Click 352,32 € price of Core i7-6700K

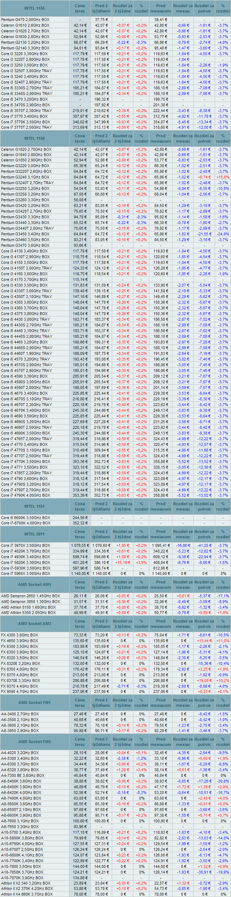click(80, 523)
